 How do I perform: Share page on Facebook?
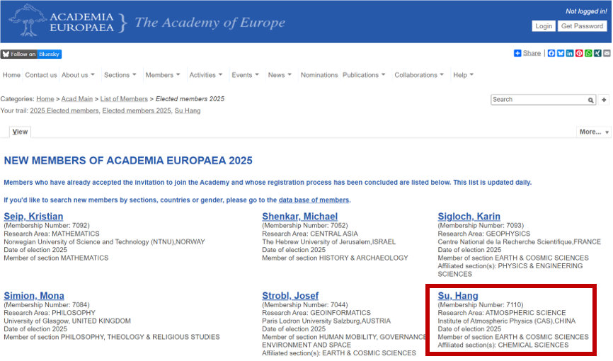point(551,54)
